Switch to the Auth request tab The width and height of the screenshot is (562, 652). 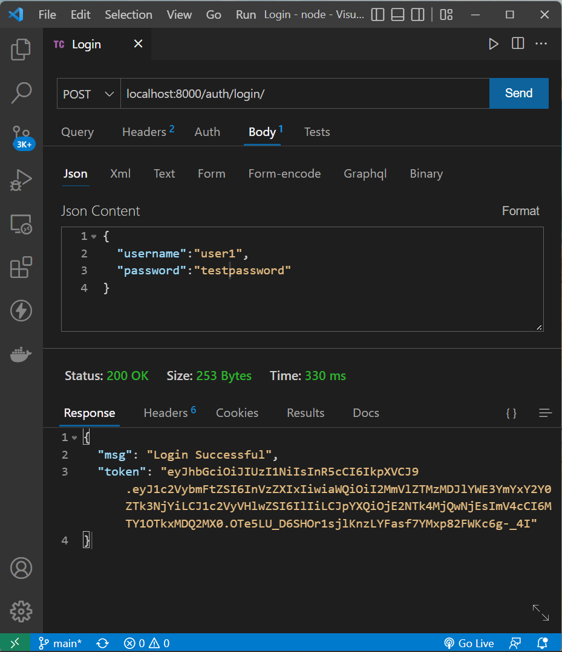pyautogui.click(x=207, y=132)
